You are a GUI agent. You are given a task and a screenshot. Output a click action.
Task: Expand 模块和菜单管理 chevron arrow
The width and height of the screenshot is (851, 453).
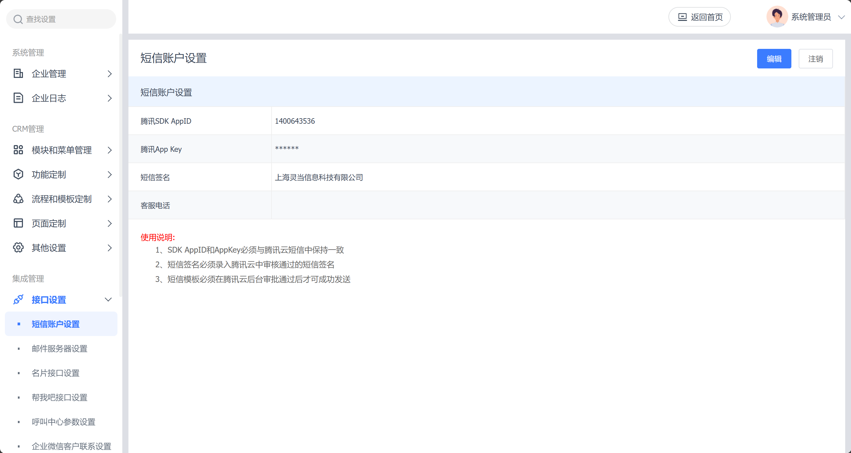point(110,150)
